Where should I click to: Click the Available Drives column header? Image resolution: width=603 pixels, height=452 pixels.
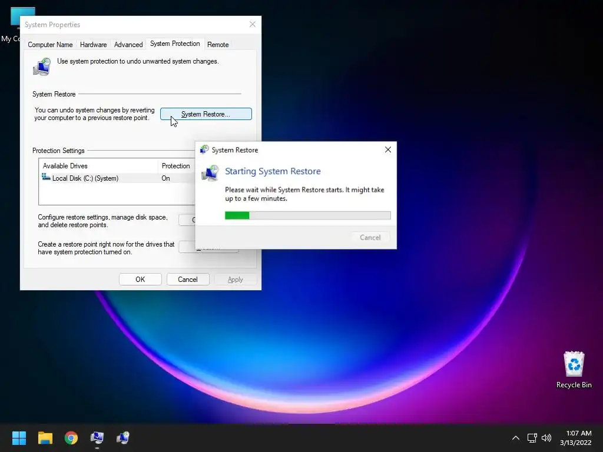click(98, 166)
